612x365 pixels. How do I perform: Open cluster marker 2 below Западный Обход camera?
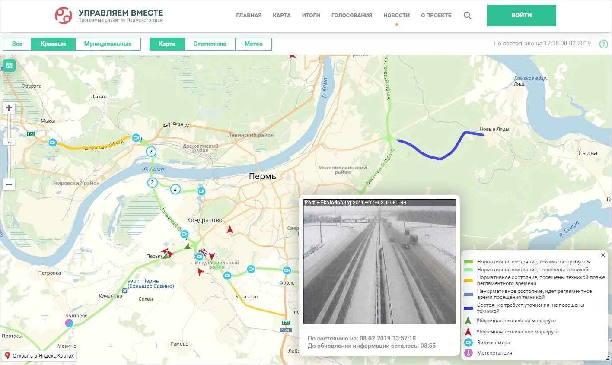[151, 152]
